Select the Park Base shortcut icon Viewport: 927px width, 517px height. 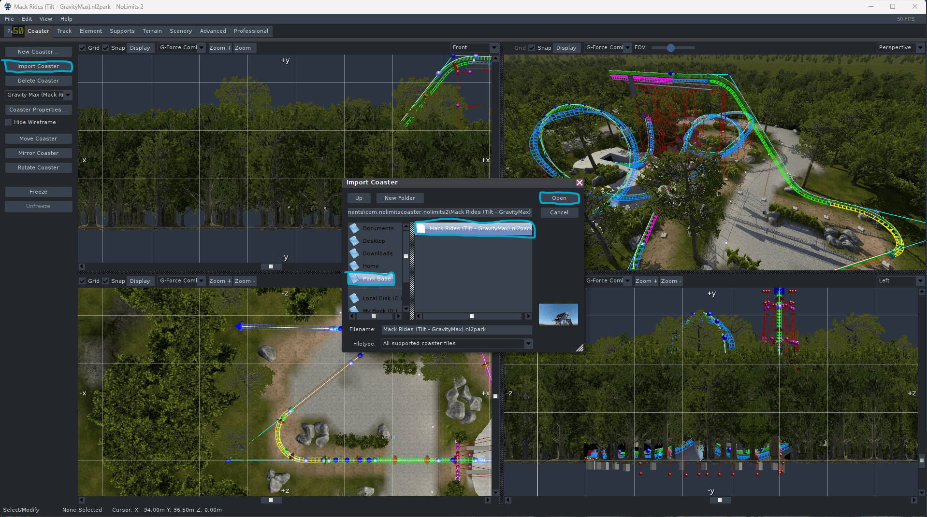coord(354,279)
